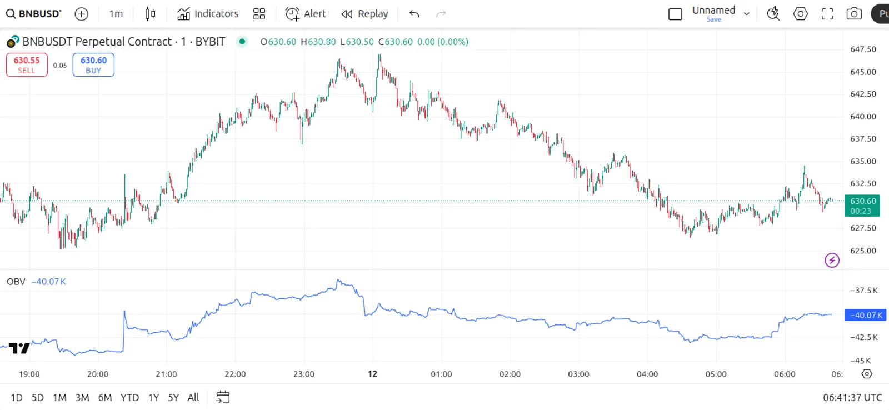This screenshot has width=889, height=410.
Task: Select 6M date range
Action: tap(105, 398)
